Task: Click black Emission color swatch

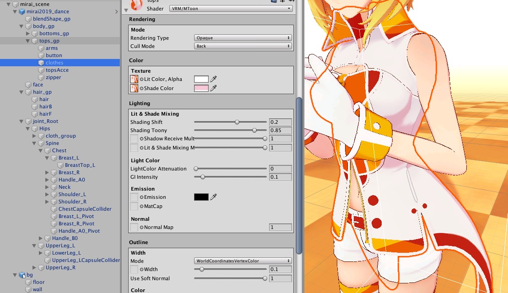Action: (201, 197)
